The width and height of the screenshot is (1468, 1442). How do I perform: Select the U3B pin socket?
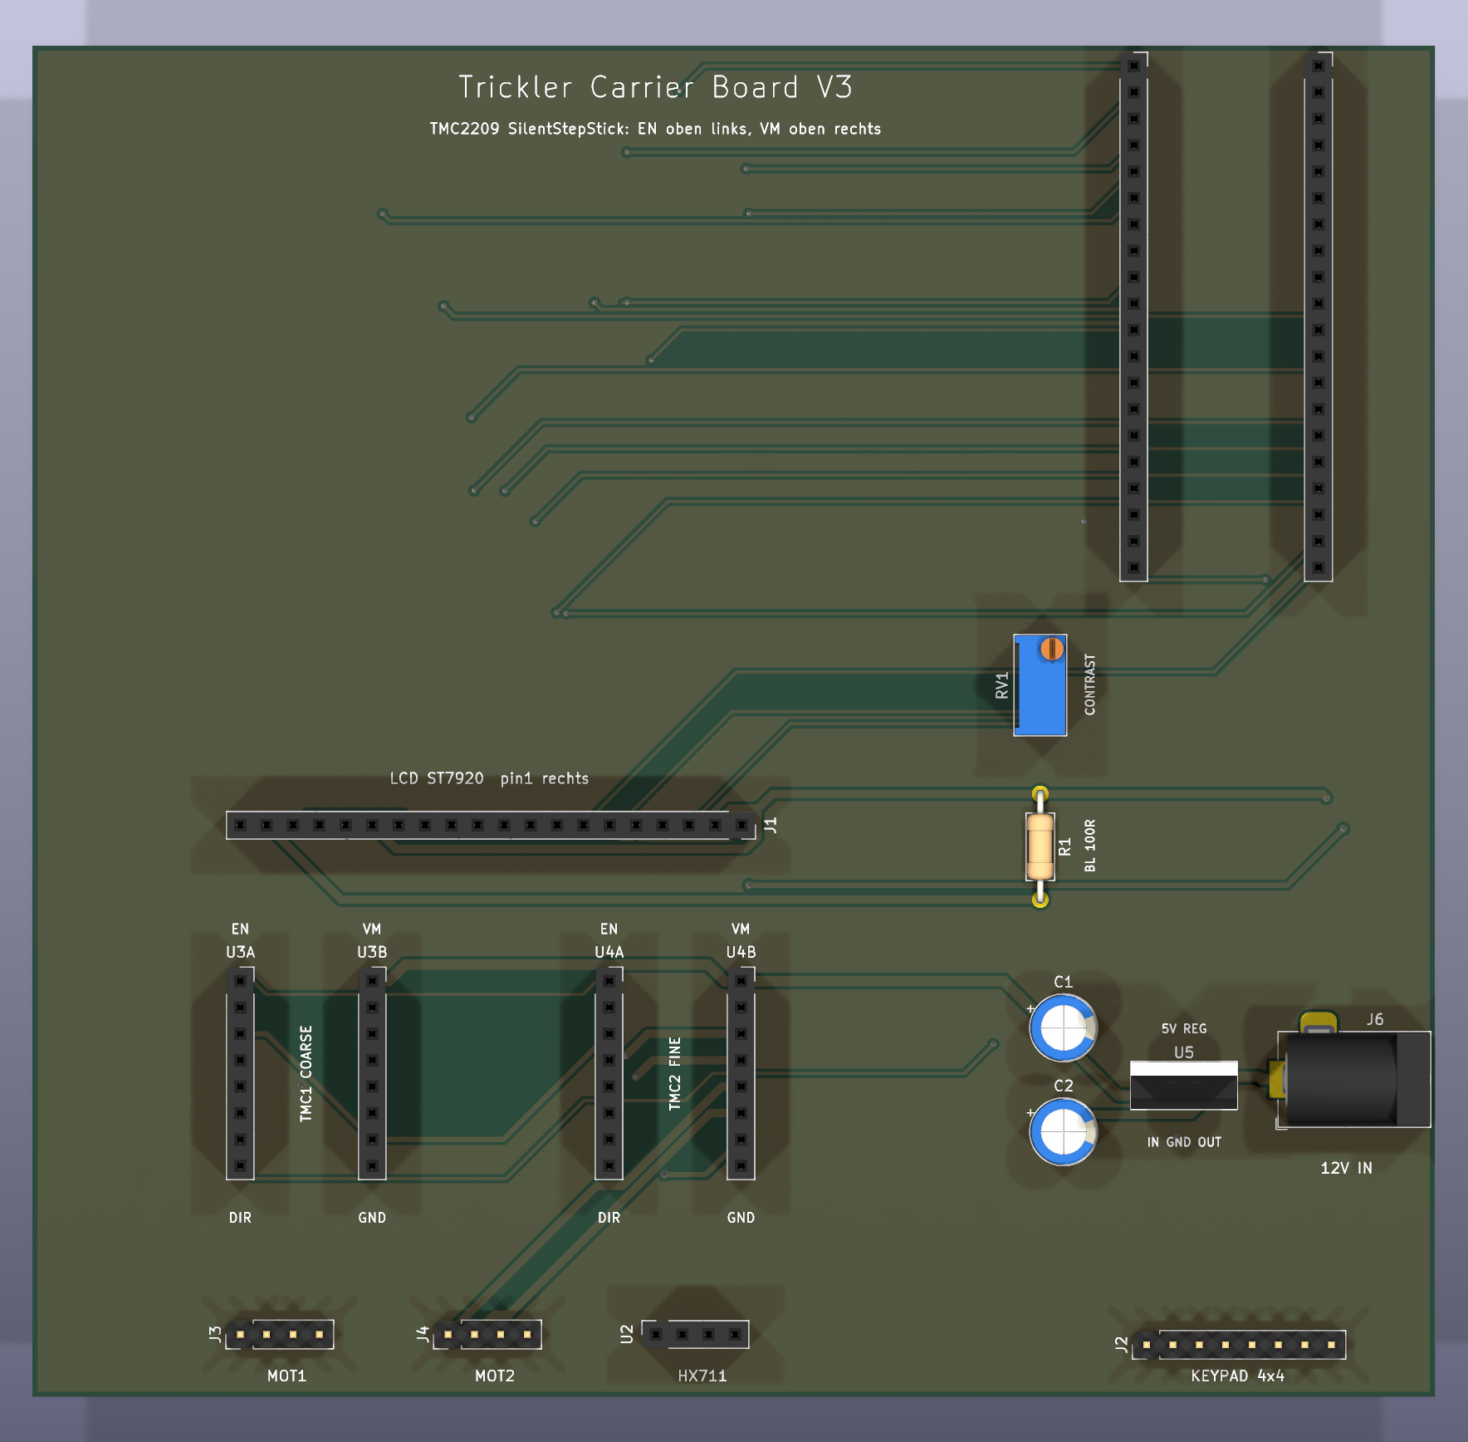coord(372,1073)
